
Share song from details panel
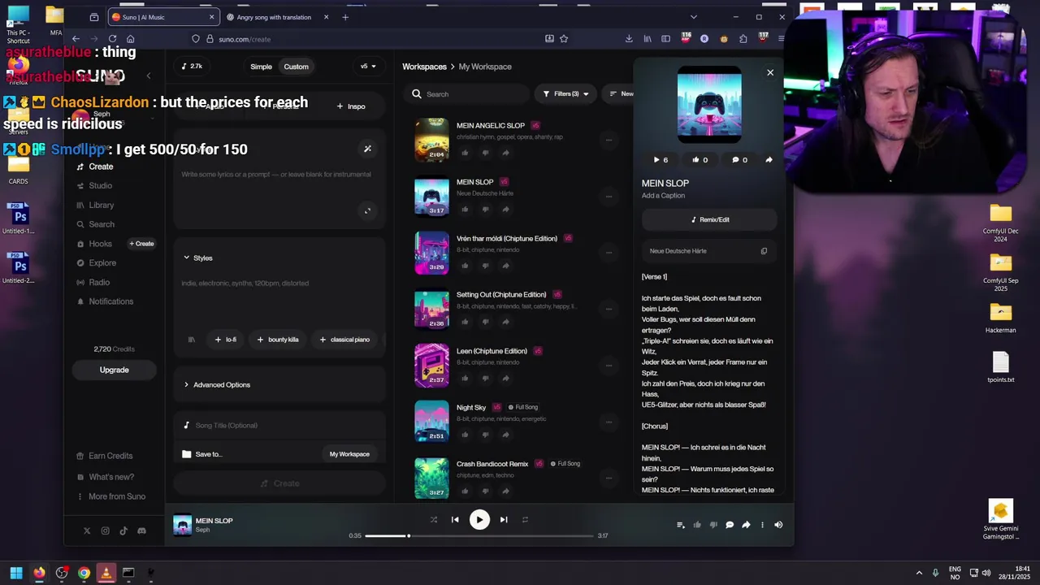pos(769,160)
